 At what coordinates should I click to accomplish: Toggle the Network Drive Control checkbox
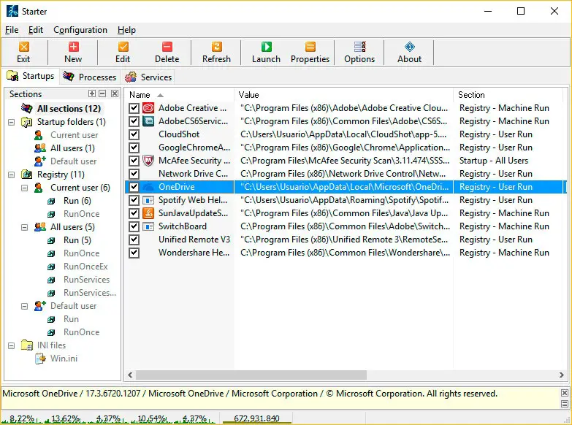134,174
